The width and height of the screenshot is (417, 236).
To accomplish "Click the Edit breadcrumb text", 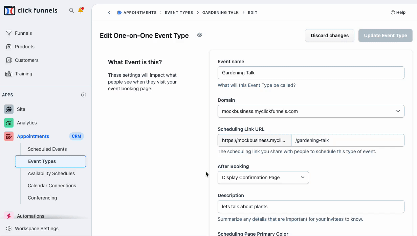I will click(253, 13).
